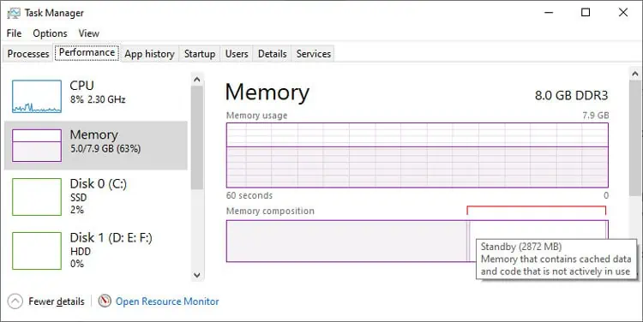Click the Memory composition label
The width and height of the screenshot is (643, 322).
[270, 211]
